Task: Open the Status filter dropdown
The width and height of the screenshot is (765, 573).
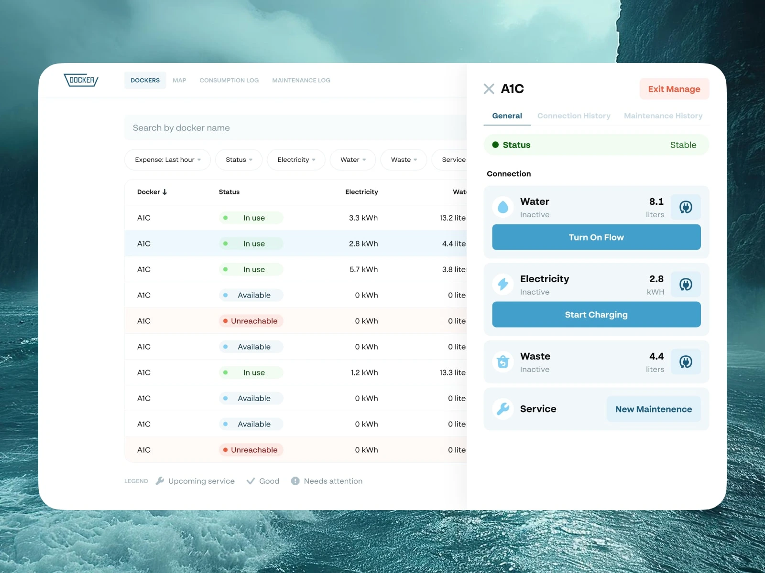Action: [239, 159]
